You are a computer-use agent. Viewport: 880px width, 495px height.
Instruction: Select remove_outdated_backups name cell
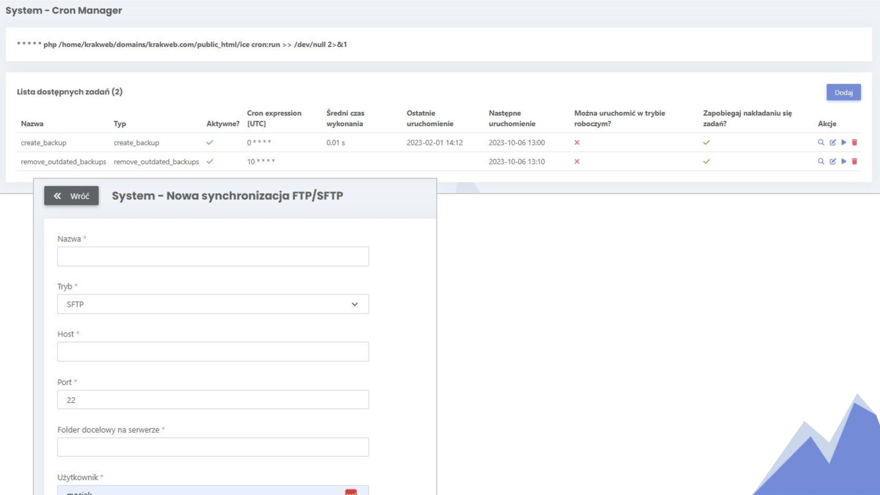tap(63, 162)
